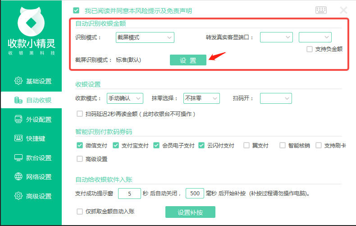Open the 网络设置 section

32,177
